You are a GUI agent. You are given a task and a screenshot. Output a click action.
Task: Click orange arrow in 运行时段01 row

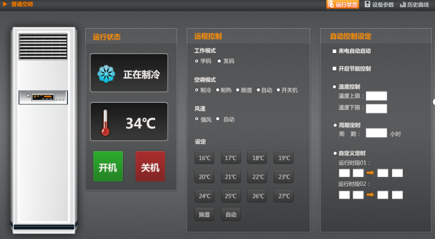pos(370,173)
